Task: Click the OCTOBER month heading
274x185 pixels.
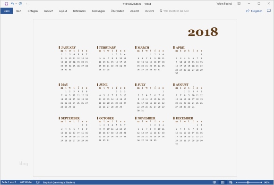Action: click(x=106, y=118)
